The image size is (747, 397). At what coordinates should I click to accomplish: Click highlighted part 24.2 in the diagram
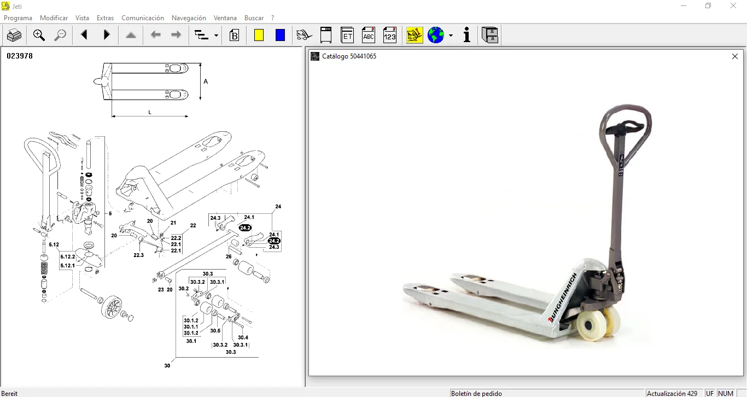pos(245,227)
